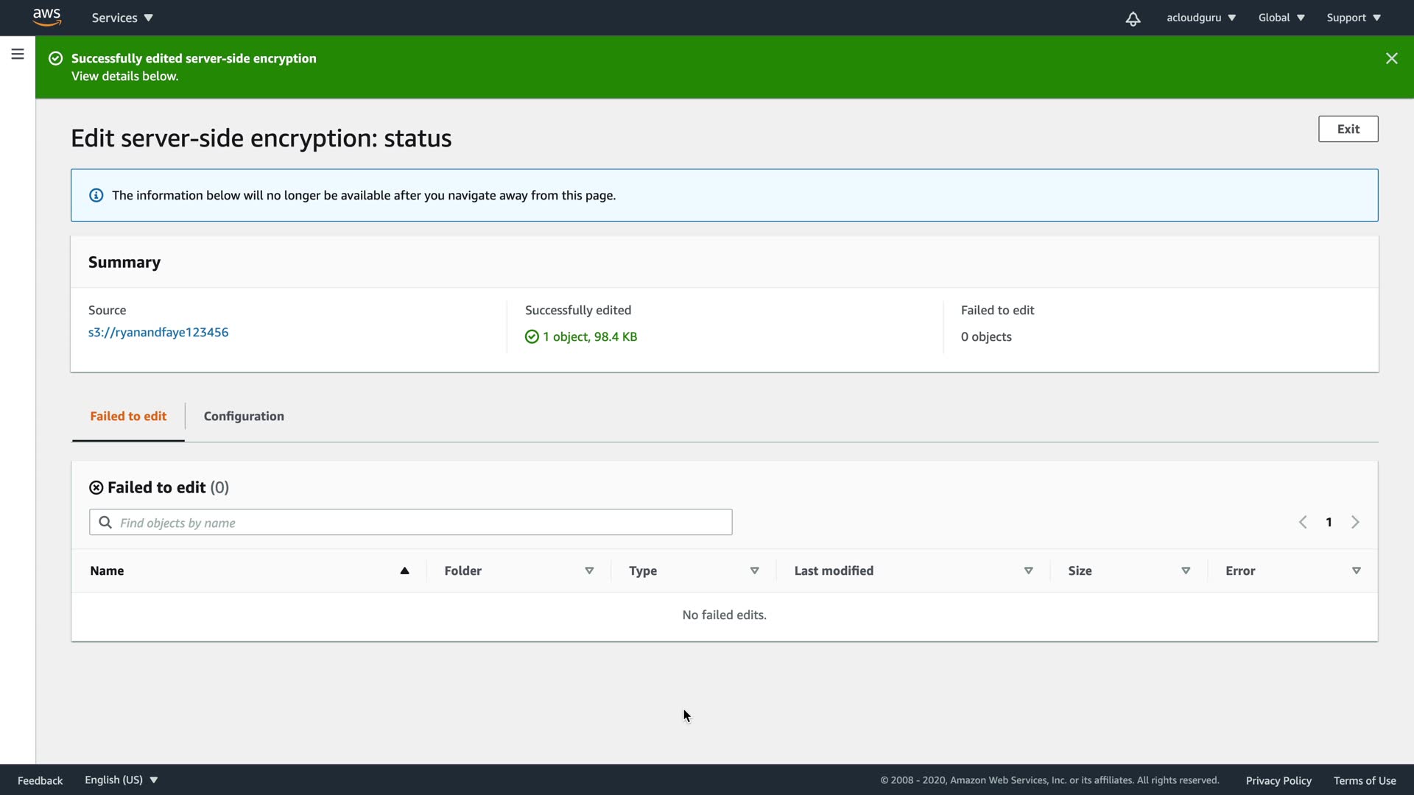Open the Global region selector
This screenshot has width=1414, height=795.
tap(1281, 18)
